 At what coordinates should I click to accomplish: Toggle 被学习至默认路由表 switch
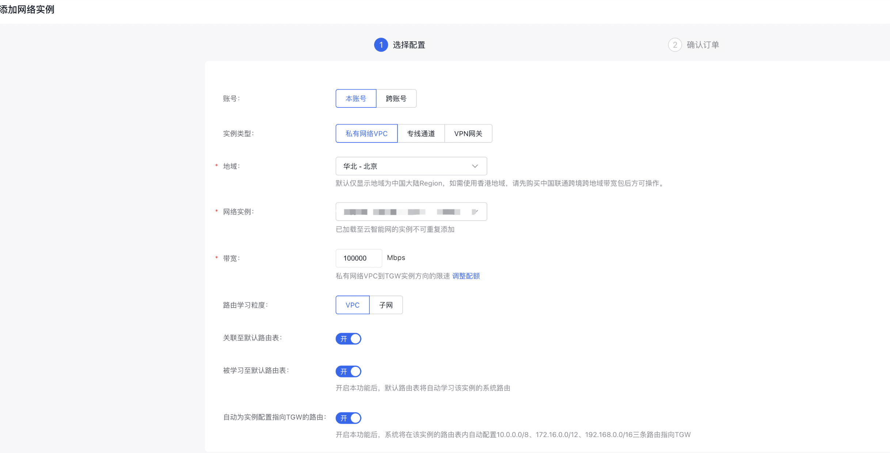tap(348, 372)
